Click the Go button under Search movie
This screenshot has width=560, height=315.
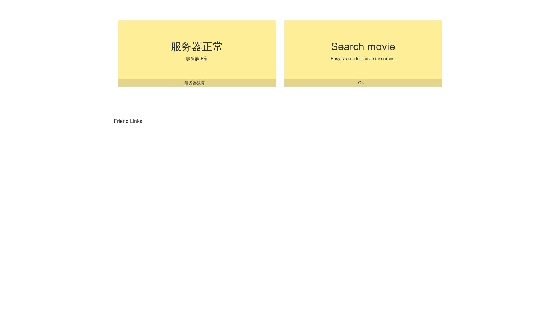[x=361, y=83]
